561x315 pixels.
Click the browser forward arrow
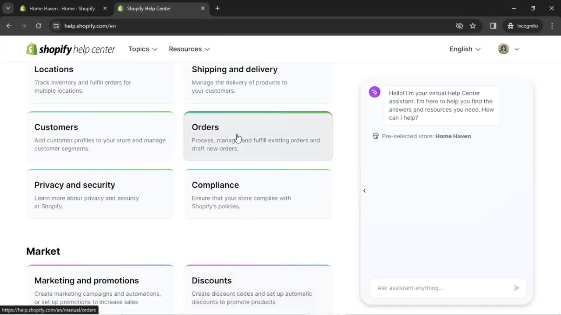[x=24, y=26]
